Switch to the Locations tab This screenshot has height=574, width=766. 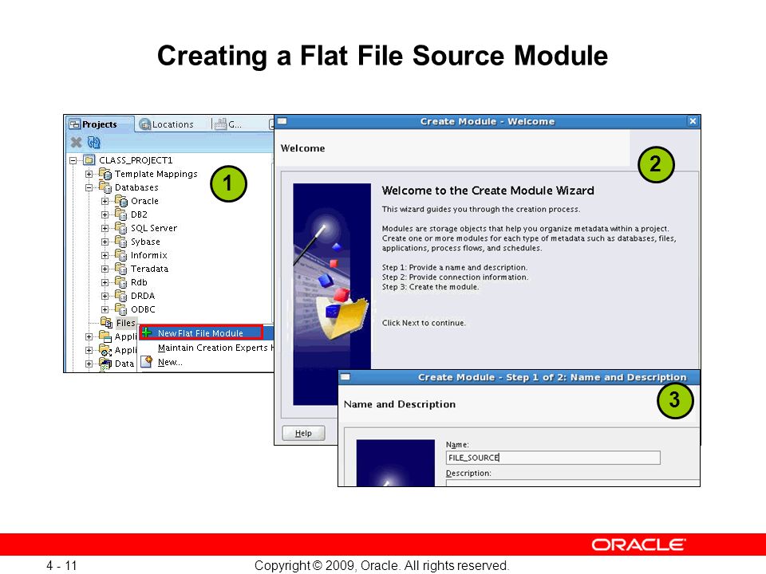point(166,124)
